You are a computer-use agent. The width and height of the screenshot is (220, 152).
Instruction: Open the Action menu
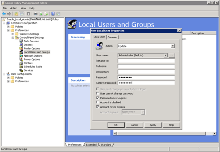14,8
